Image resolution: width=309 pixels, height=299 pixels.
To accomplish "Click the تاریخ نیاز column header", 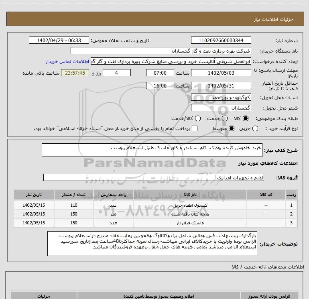I will pos(34,195).
